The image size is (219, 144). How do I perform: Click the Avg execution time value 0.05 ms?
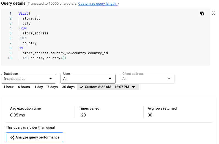tap(18, 115)
